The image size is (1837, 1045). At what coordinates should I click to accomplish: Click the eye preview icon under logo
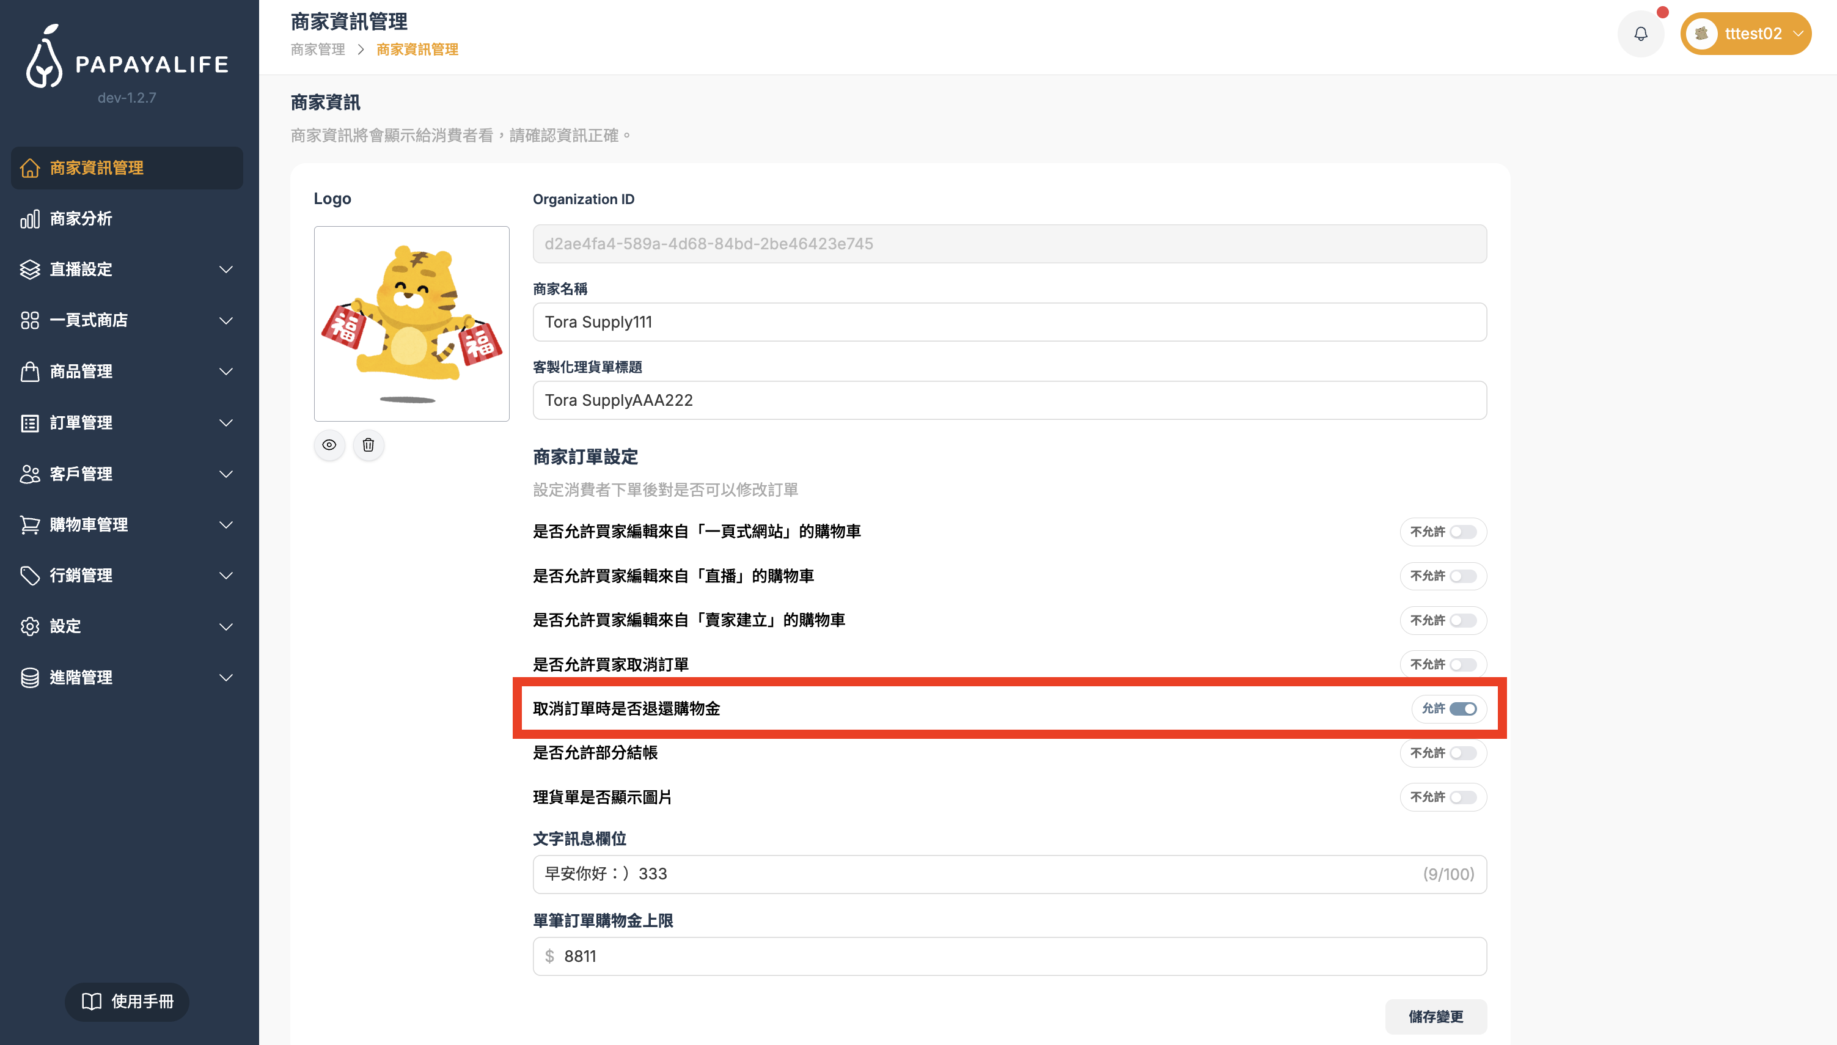[329, 445]
